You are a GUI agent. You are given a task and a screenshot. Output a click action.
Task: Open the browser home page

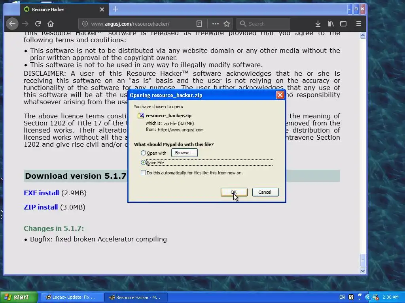point(51,24)
